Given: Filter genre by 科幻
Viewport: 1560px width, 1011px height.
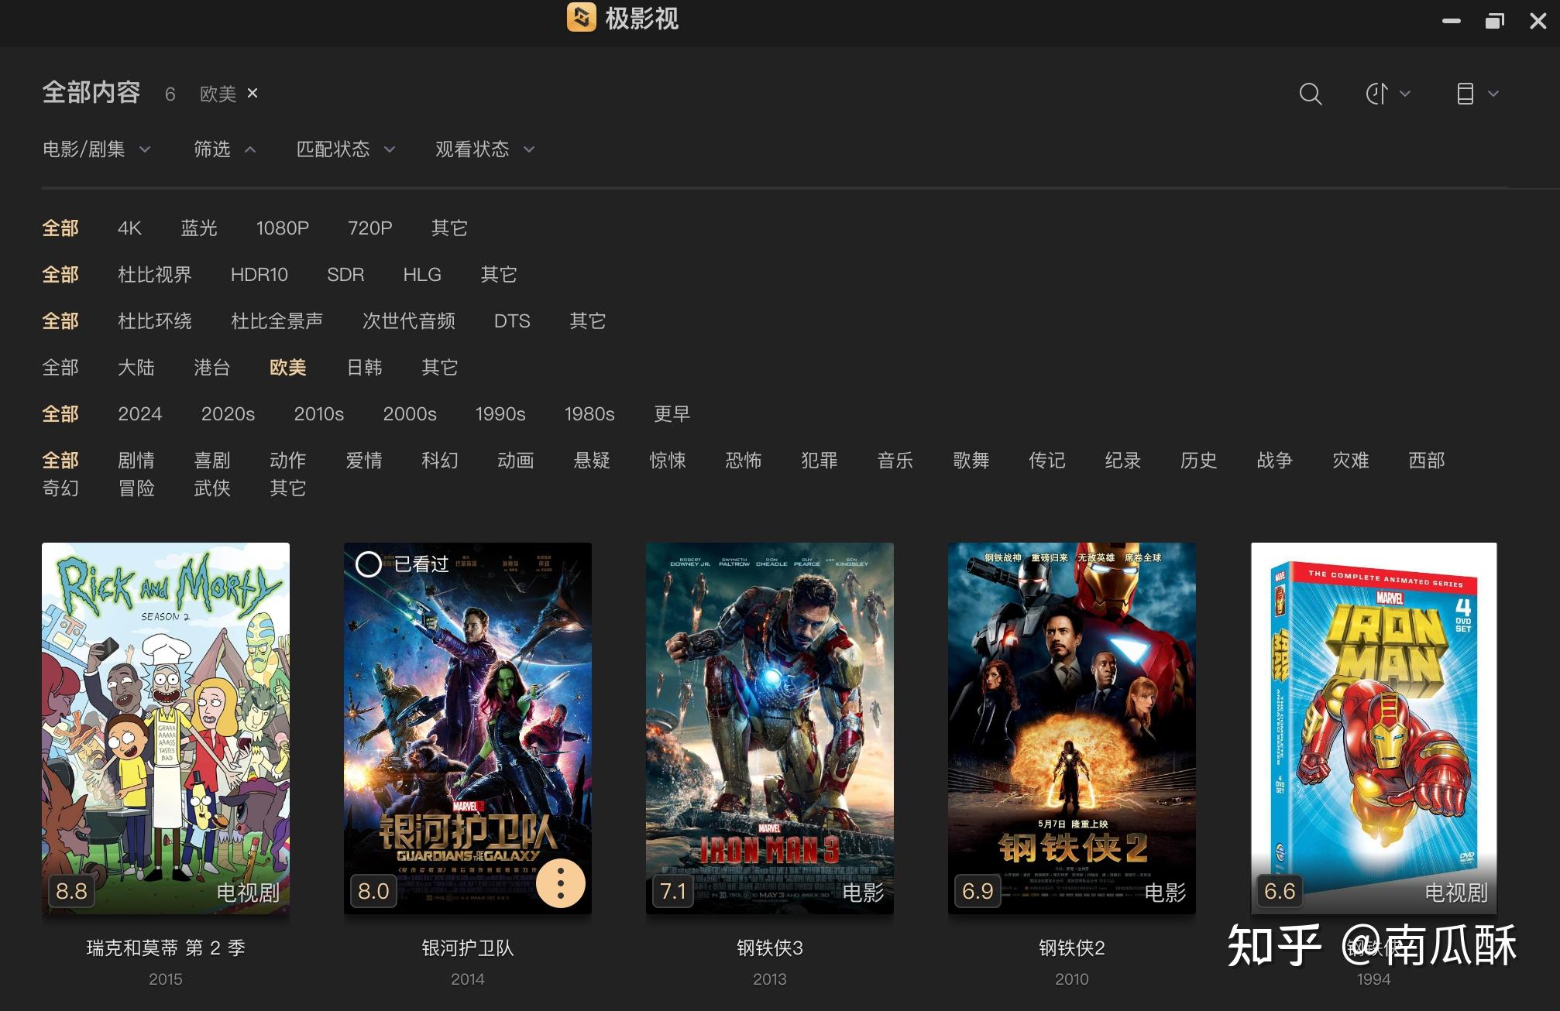Looking at the screenshot, I should [440, 460].
